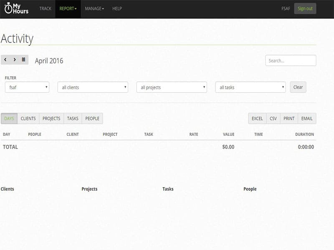Export the report to Excel
334x250 pixels.
[x=257, y=119]
